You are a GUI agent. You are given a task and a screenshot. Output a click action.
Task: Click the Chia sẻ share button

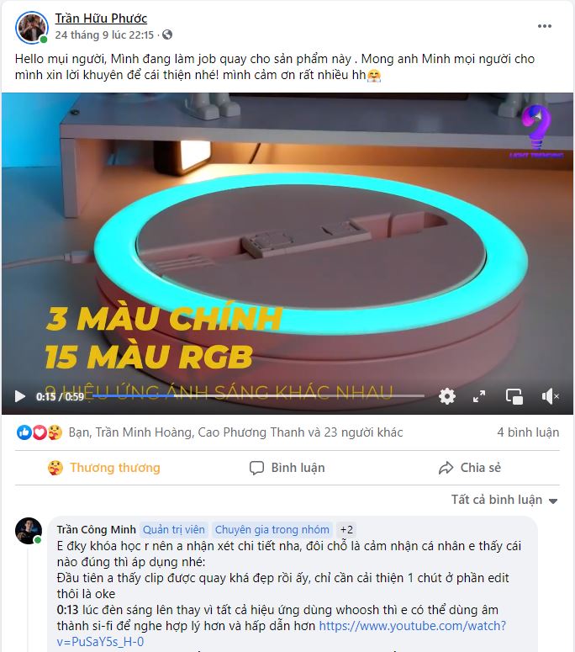(x=470, y=468)
